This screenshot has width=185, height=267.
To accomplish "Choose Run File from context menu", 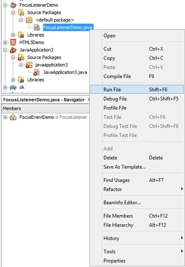I will tap(137, 89).
